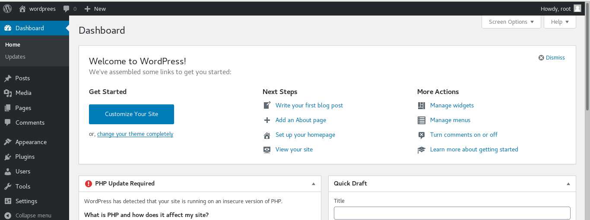Click the root user avatar icon
The height and width of the screenshot is (220, 590).
click(577, 9)
